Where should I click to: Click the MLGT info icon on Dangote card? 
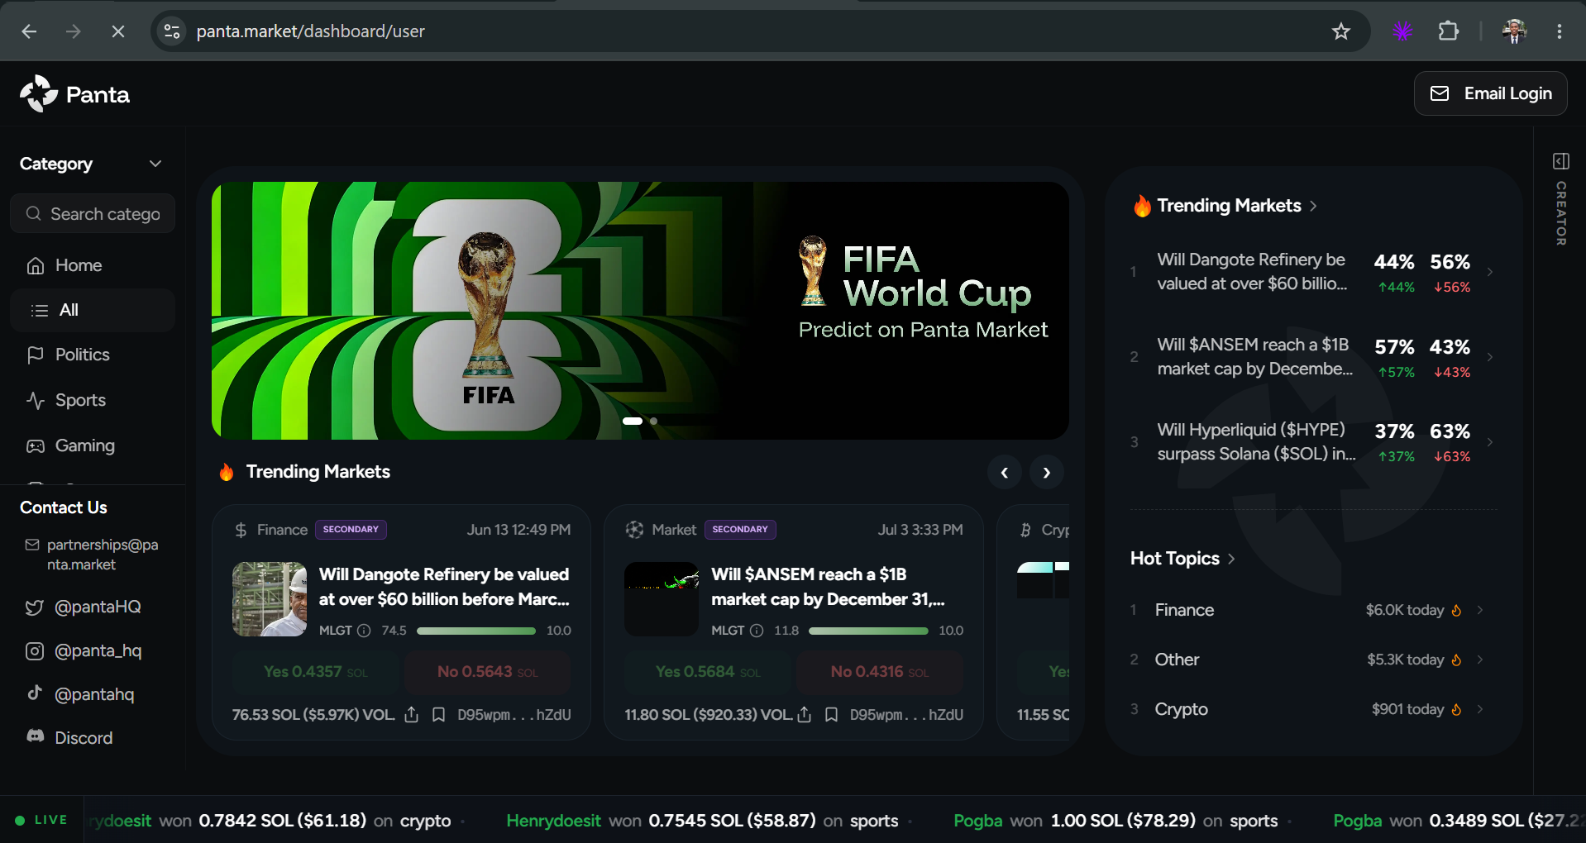pyautogui.click(x=364, y=631)
